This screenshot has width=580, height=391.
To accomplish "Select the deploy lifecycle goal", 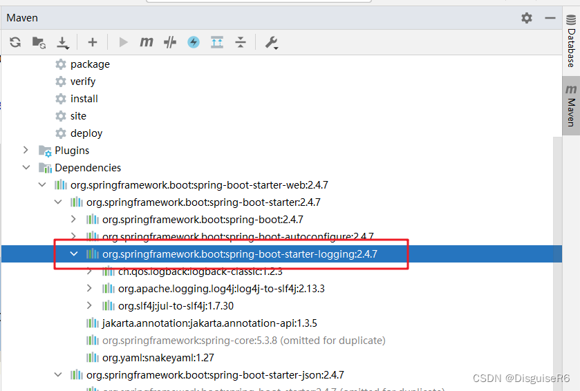I will click(x=86, y=133).
